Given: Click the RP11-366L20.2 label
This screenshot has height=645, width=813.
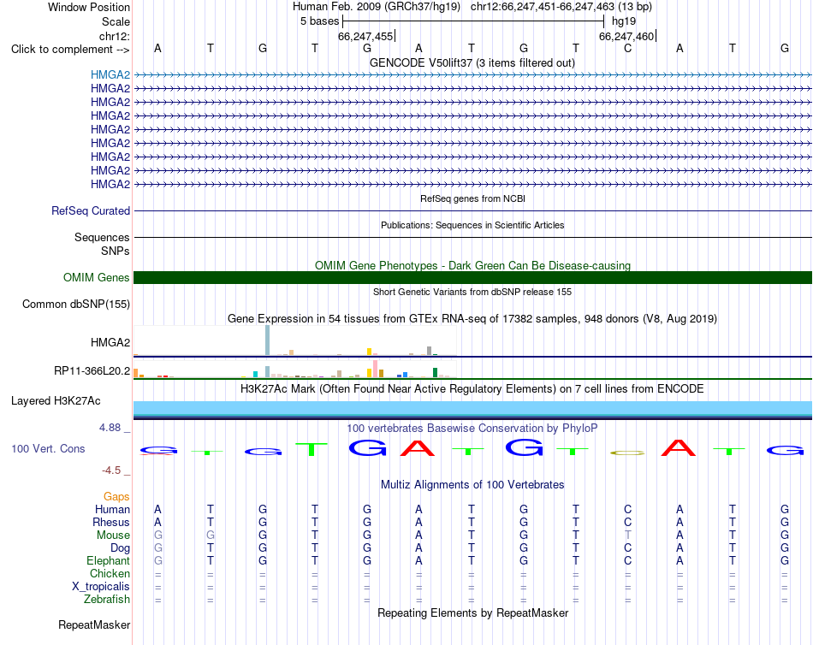Looking at the screenshot, I should coord(92,370).
